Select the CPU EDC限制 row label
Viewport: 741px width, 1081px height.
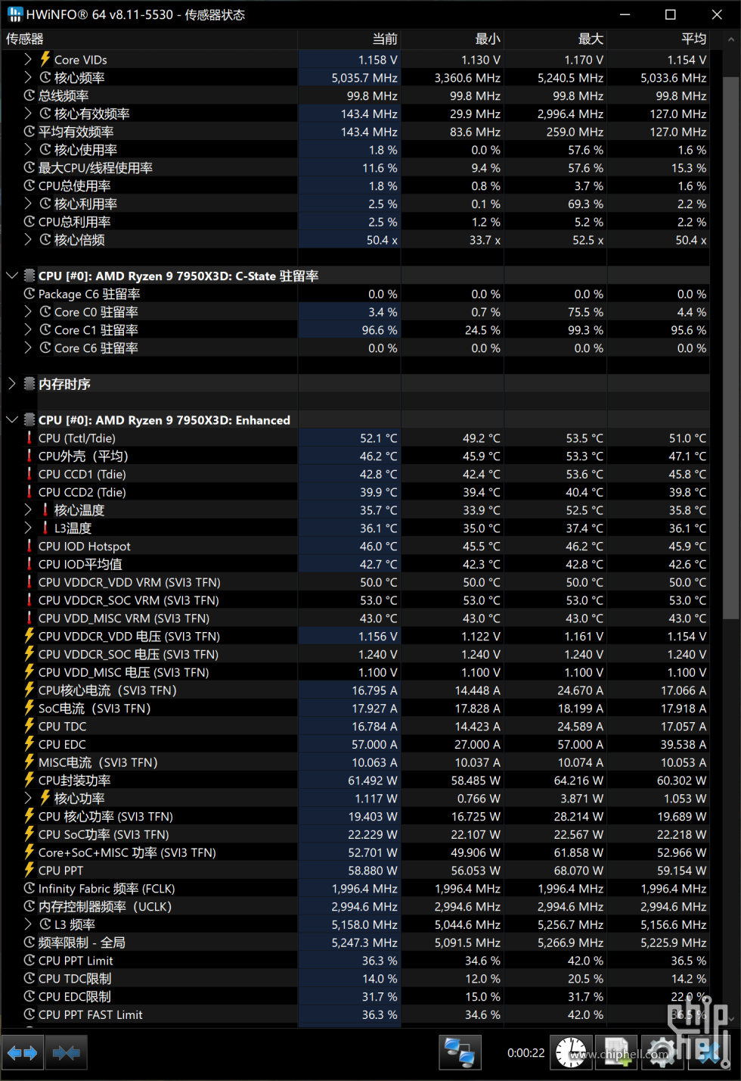(x=75, y=997)
